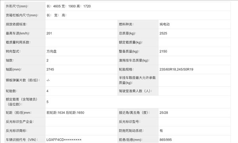The width and height of the screenshot is (238, 143).
Task: Select the 额定载质量(kg) label
Action: point(131,42)
